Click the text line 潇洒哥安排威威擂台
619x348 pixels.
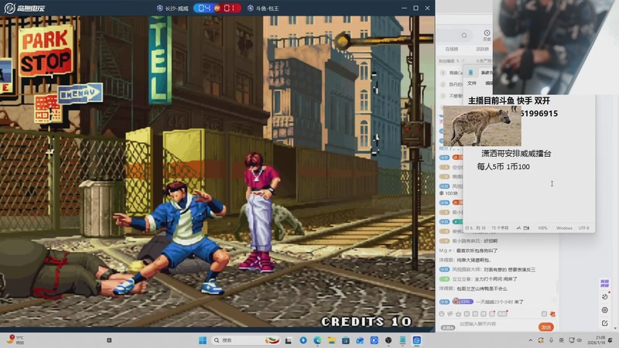coord(516,153)
